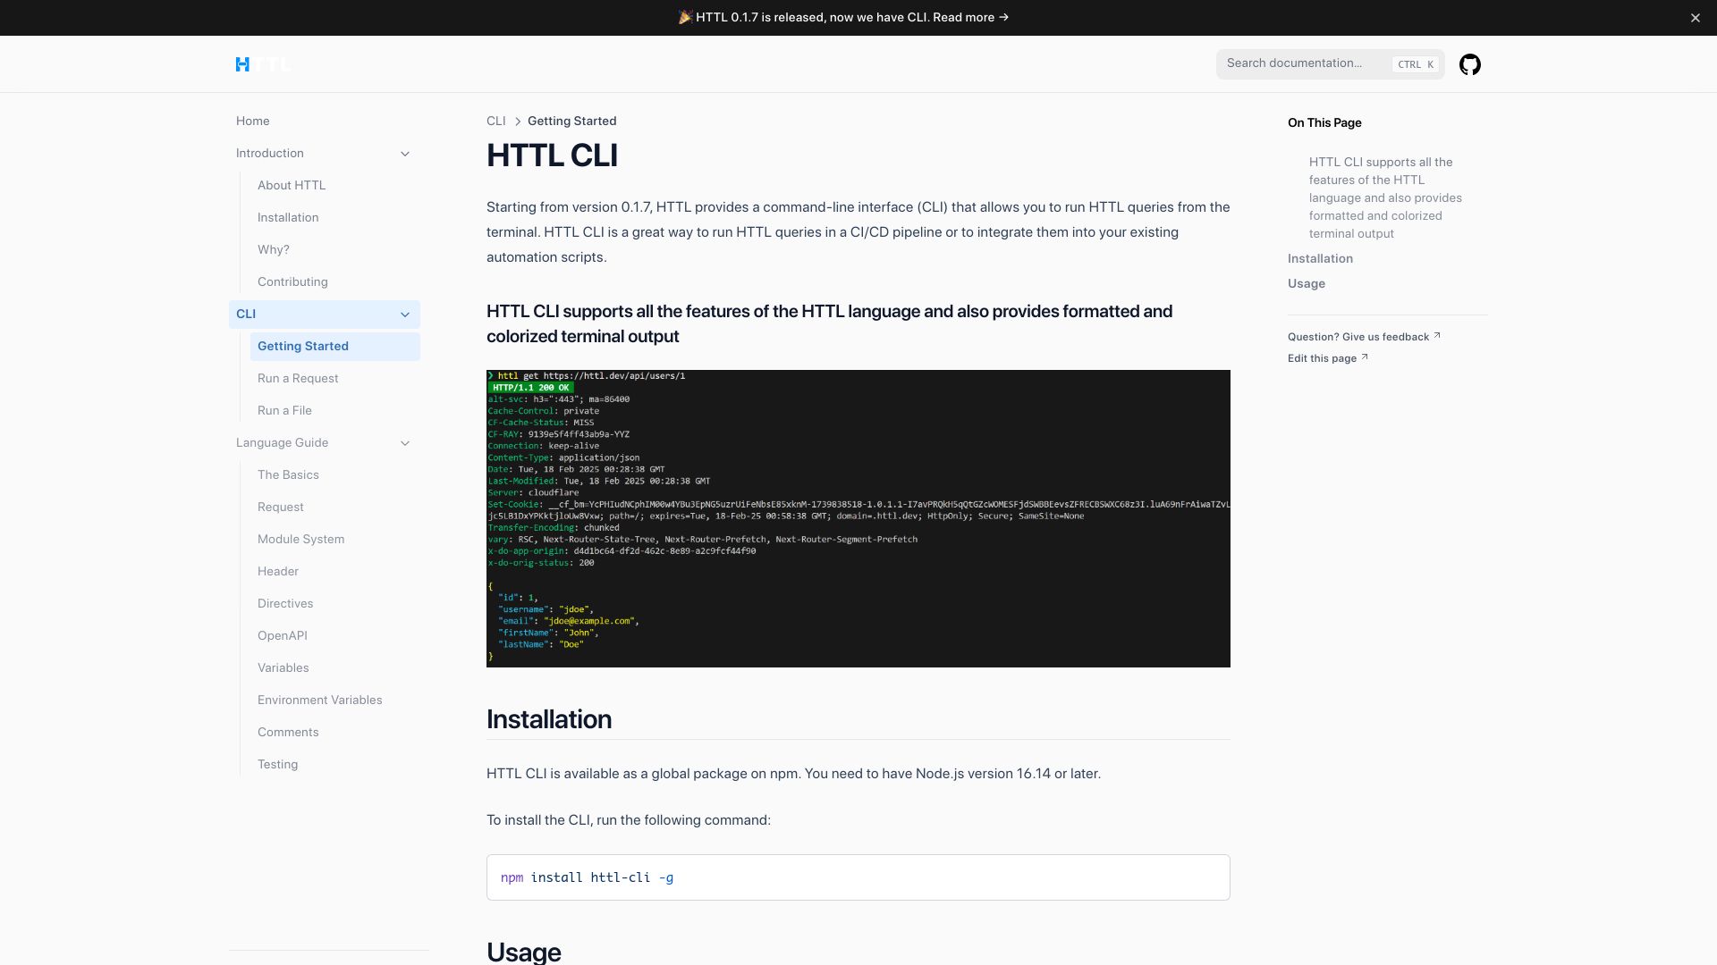
Task: Click the Installation section heading
Action: [549, 719]
